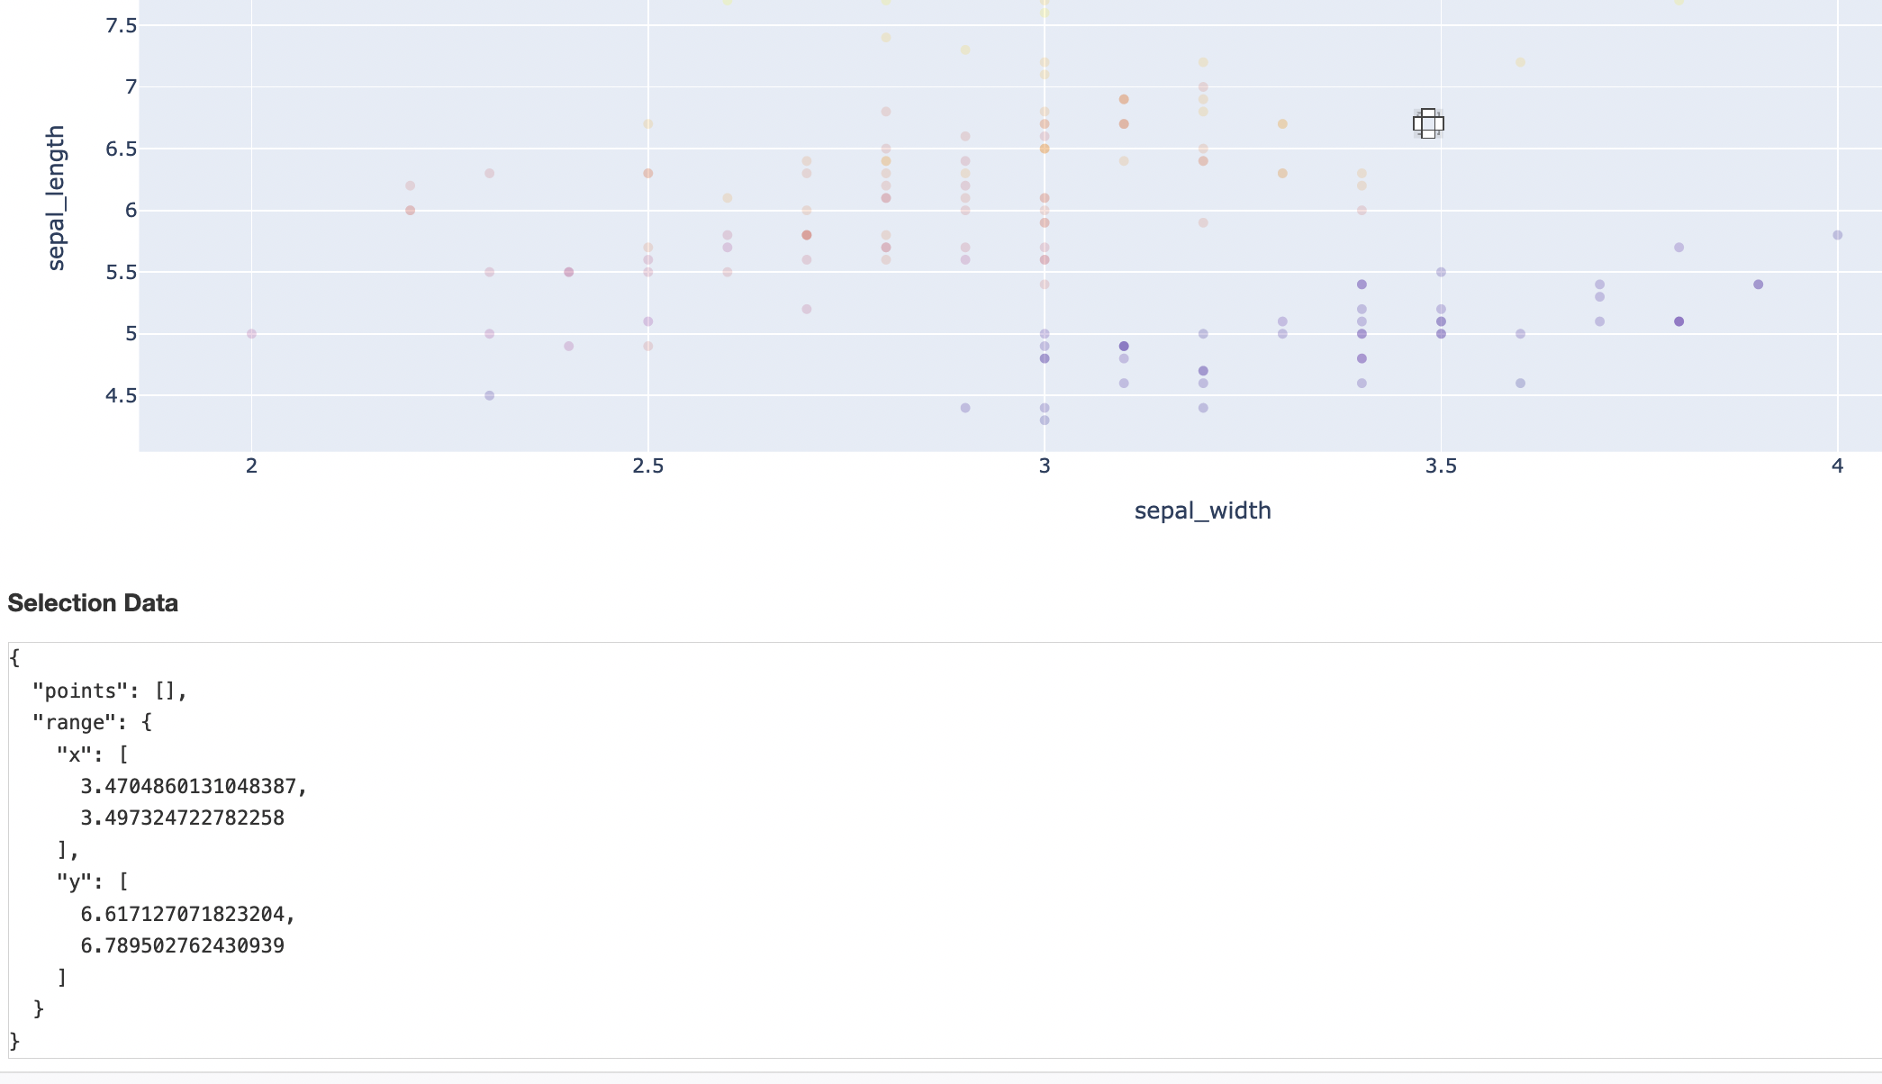Select the yellow point near sepal_width 3.6
Image resolution: width=1882 pixels, height=1084 pixels.
point(1518,63)
